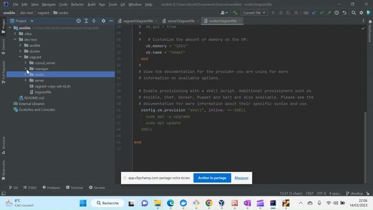Open File Explorer from taskbar
This screenshot has width=373, height=210.
tap(157, 203)
